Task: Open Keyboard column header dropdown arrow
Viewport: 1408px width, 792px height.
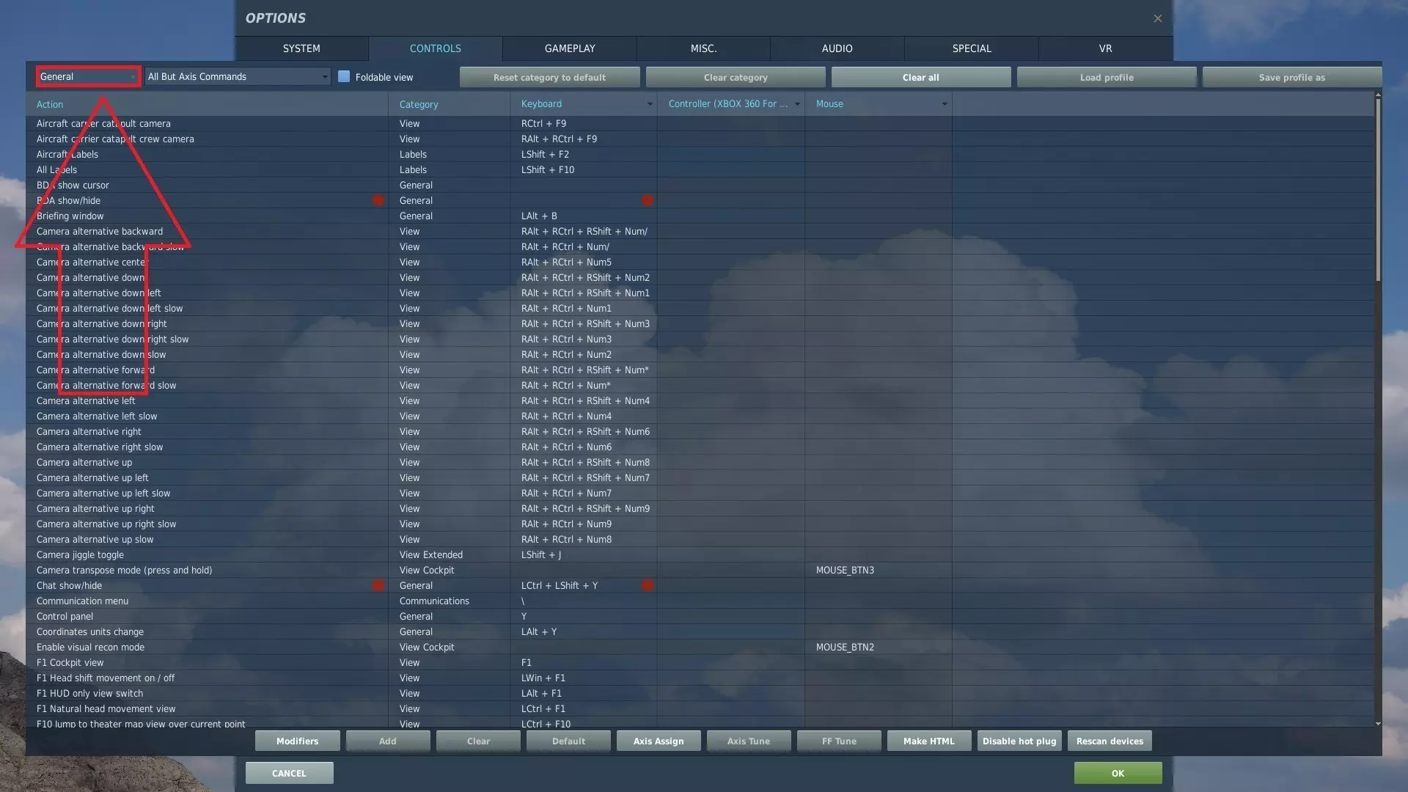Action: (650, 104)
